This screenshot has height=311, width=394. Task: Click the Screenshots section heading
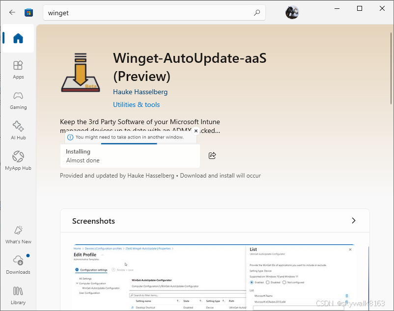point(93,221)
